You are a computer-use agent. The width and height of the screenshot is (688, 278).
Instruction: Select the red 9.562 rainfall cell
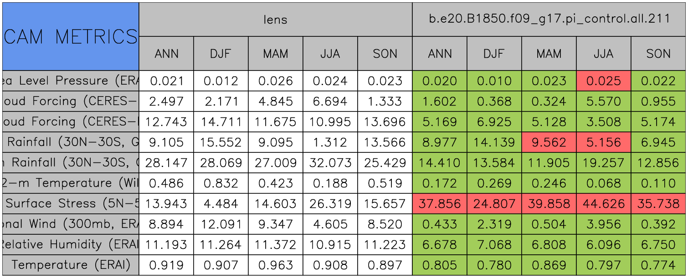point(549,142)
